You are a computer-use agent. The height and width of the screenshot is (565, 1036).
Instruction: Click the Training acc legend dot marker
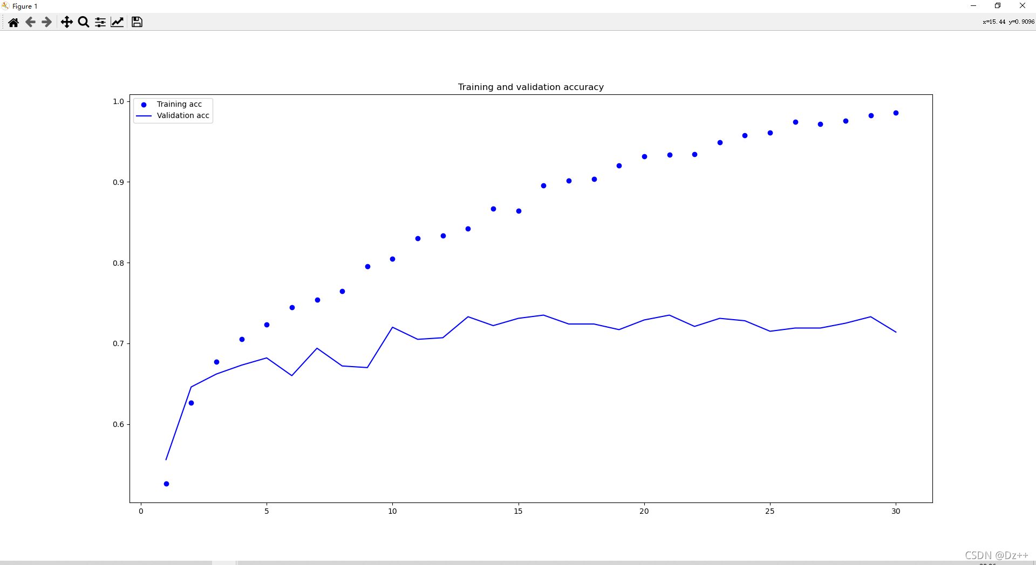(x=144, y=105)
